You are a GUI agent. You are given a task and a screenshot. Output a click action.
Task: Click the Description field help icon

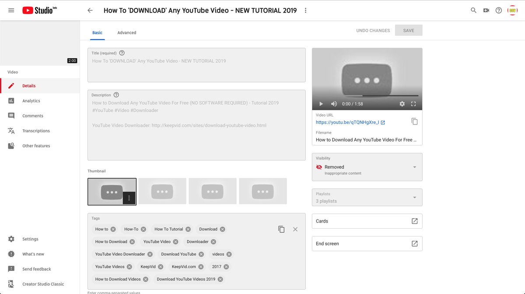[116, 95]
